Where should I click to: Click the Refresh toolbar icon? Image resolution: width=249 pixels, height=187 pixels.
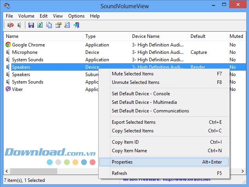[x=40, y=25]
